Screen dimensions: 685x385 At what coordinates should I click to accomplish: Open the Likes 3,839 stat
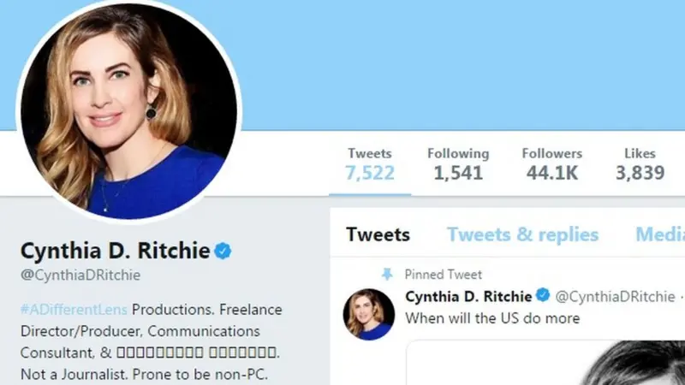coord(640,165)
